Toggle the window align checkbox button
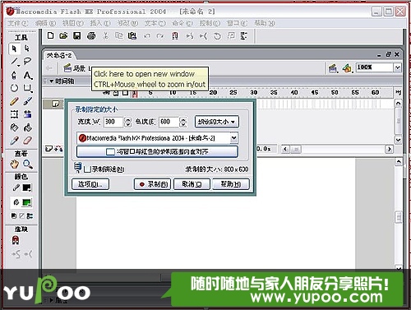The width and height of the screenshot is (411, 310). 157,151
